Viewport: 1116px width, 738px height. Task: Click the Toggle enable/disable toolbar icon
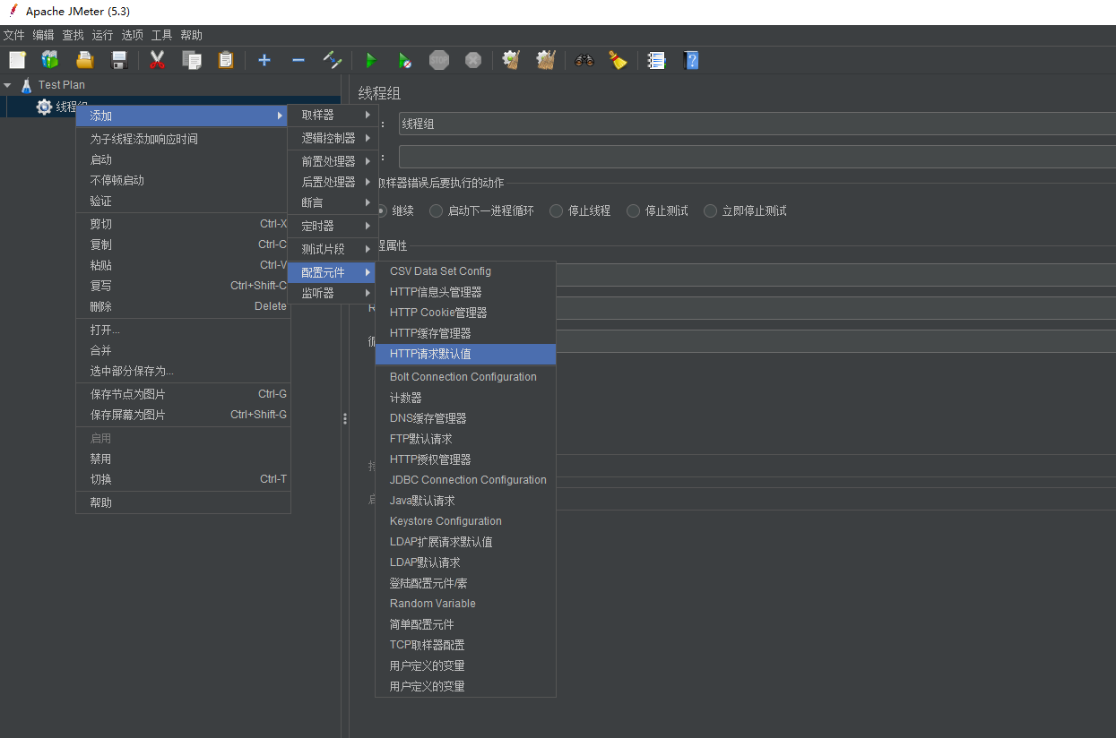333,60
